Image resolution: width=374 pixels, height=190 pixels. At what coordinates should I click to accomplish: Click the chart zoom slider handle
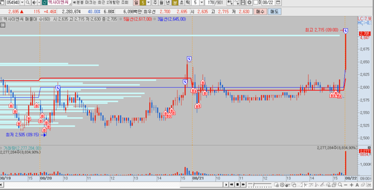coord(254,185)
